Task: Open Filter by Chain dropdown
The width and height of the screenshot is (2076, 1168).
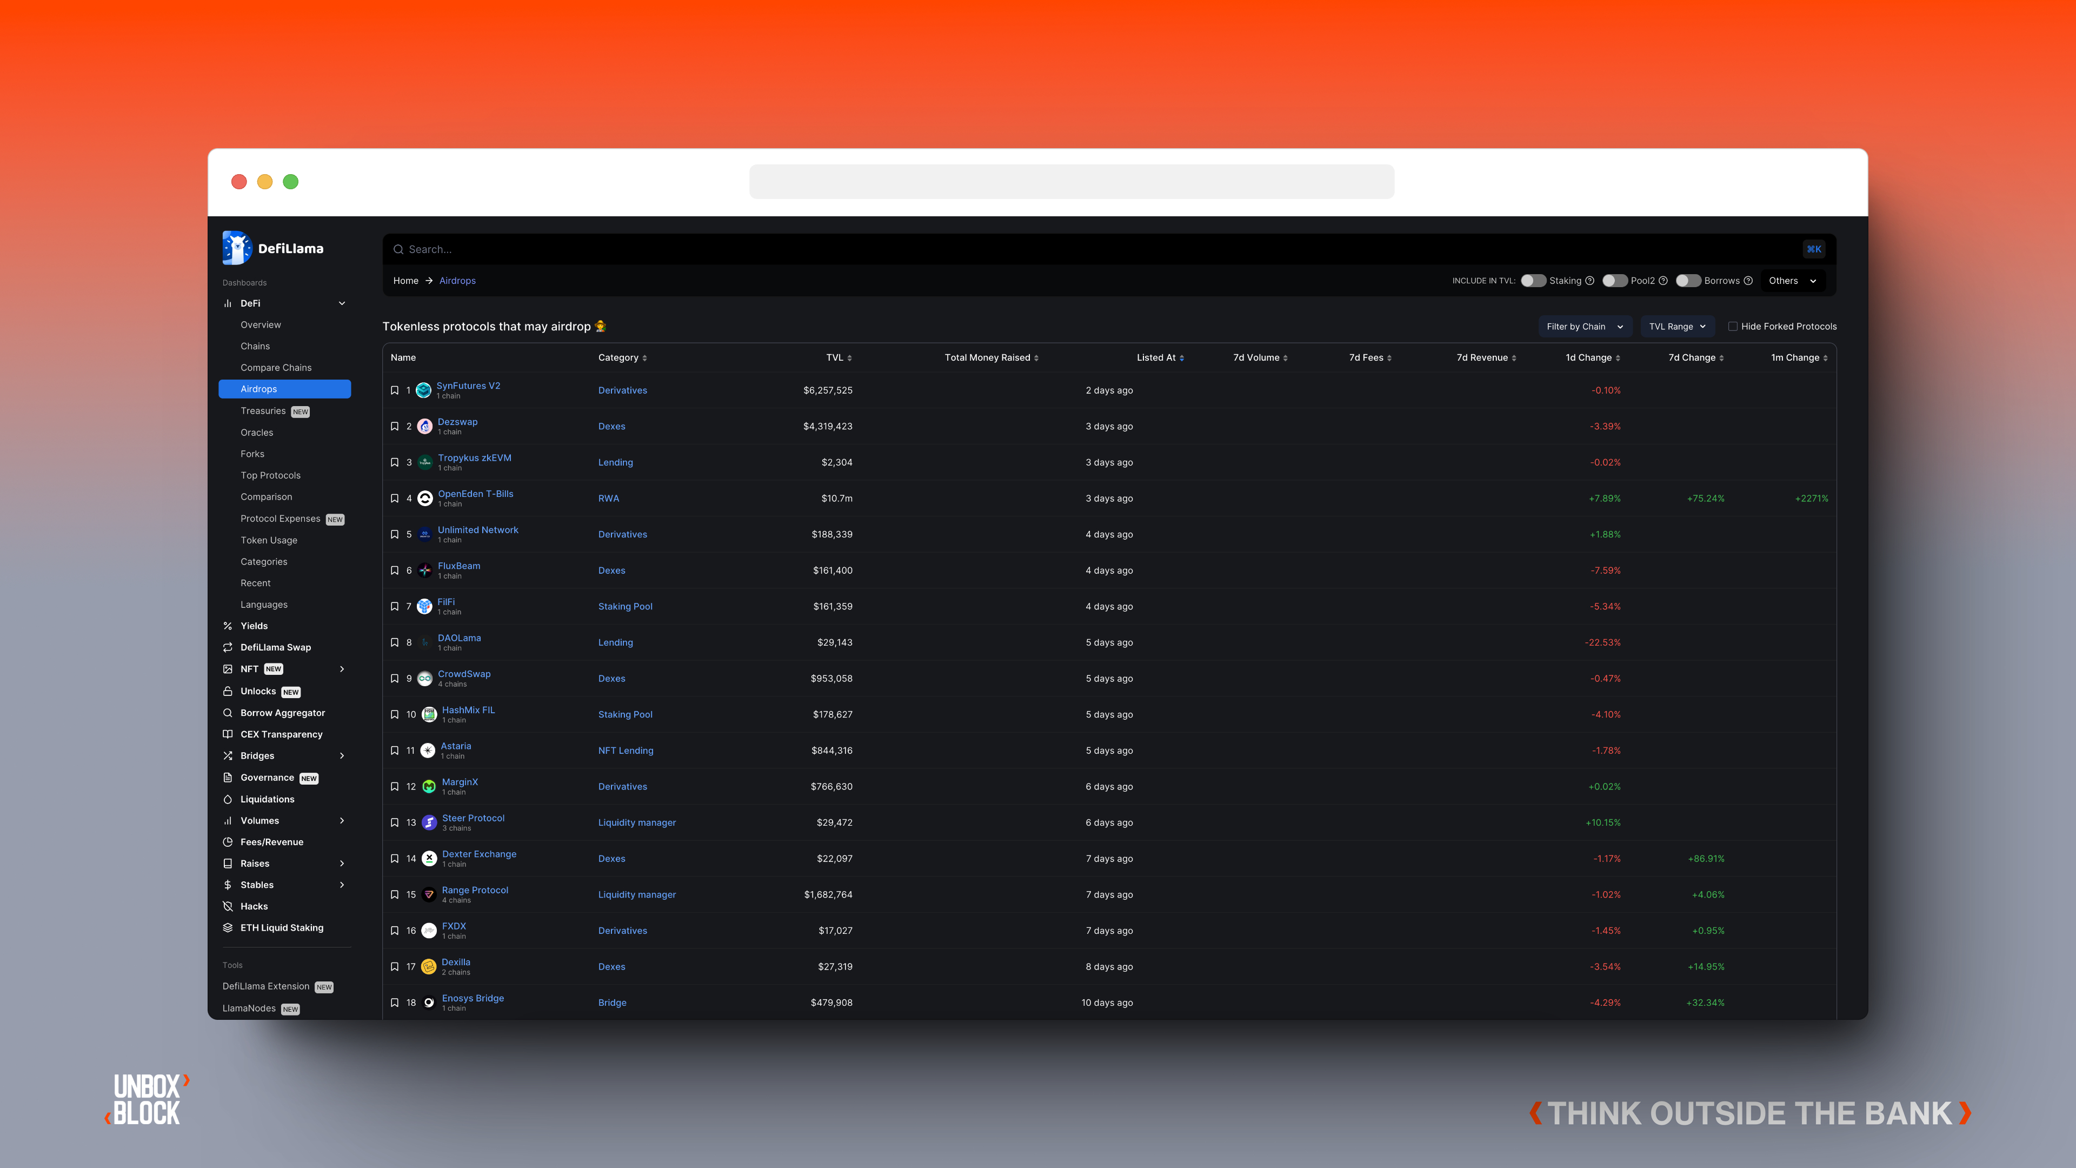Action: pos(1585,327)
